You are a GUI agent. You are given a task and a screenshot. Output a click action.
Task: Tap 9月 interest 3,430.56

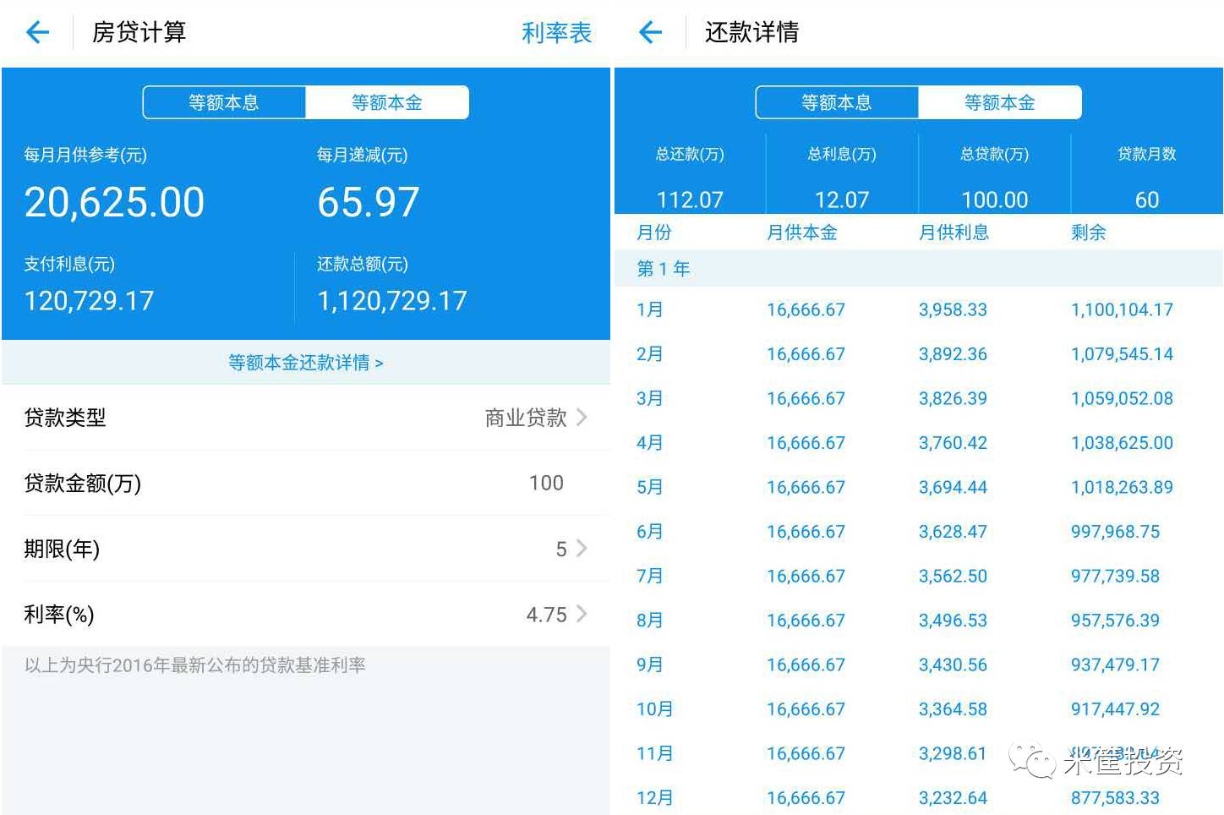pyautogui.click(x=953, y=665)
